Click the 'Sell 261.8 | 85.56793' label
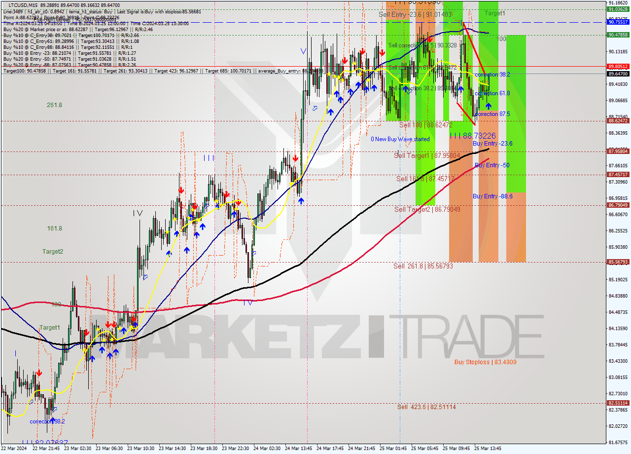The image size is (631, 454). pyautogui.click(x=423, y=266)
